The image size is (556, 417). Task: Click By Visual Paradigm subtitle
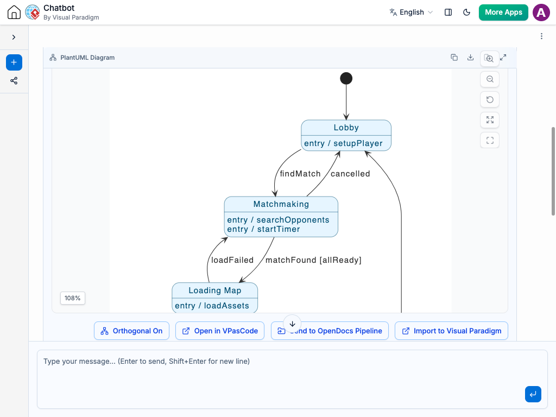(x=71, y=17)
